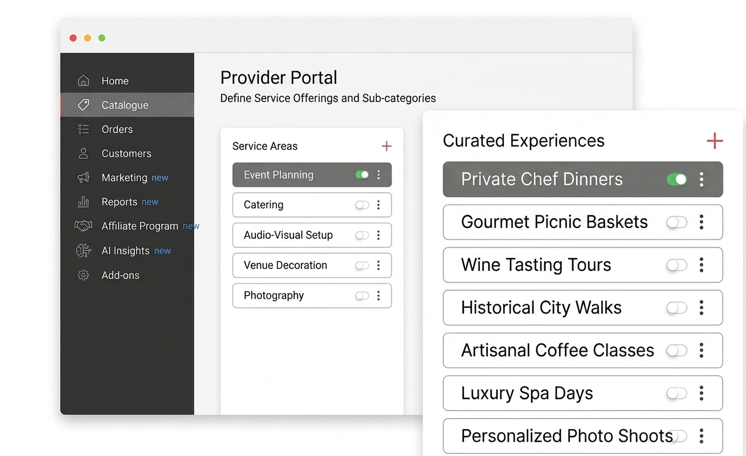Open Luxury Spa Days three-dot menu
The width and height of the screenshot is (746, 456).
coord(702,393)
